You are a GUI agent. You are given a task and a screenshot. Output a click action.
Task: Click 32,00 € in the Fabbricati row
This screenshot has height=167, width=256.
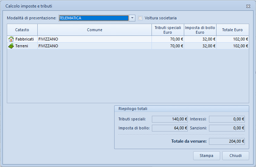coord(209,39)
